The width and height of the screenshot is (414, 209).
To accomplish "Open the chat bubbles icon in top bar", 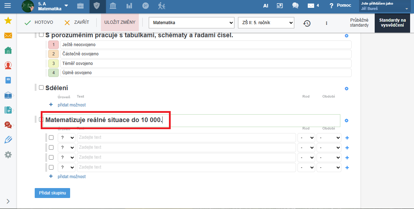I will pos(295,5).
